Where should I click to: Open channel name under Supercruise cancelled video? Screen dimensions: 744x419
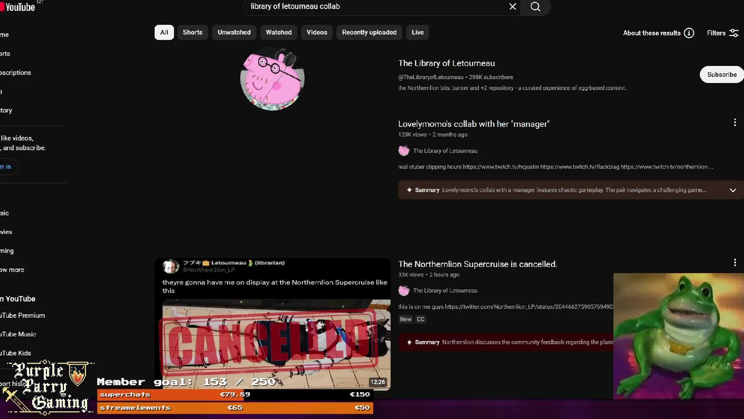coord(445,290)
